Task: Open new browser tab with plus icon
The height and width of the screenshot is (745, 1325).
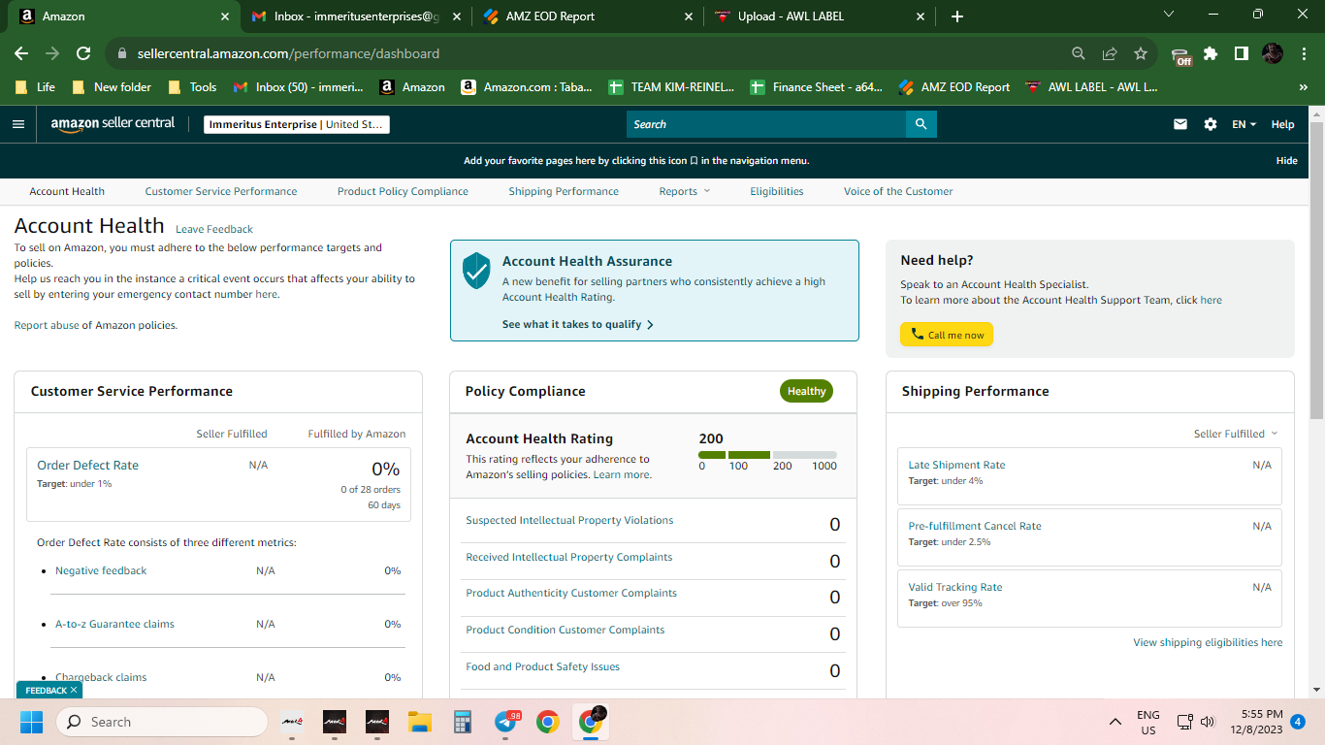Action: (957, 16)
